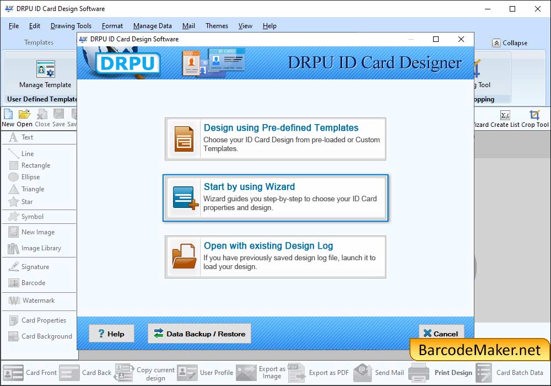Close the DRPU ID Card Designer dialog
551x386 pixels.
click(461, 39)
